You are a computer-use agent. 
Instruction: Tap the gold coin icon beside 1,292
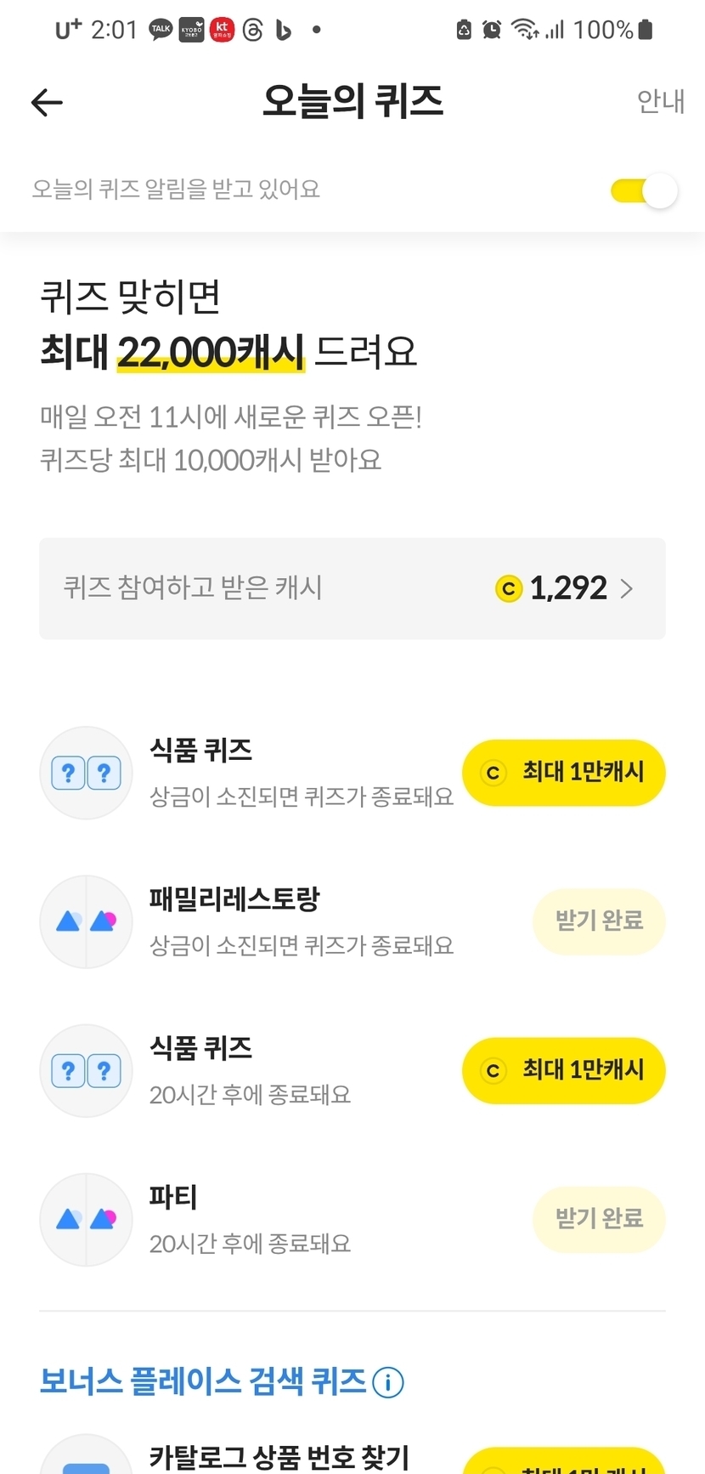[x=508, y=588]
